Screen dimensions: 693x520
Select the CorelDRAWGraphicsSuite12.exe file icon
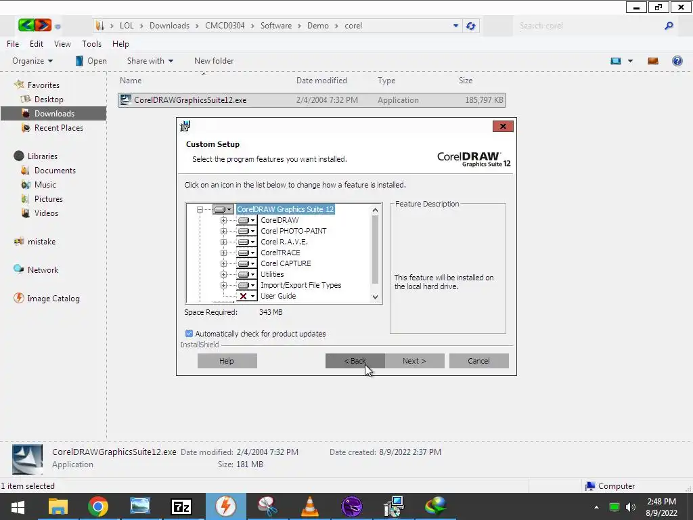pos(125,100)
